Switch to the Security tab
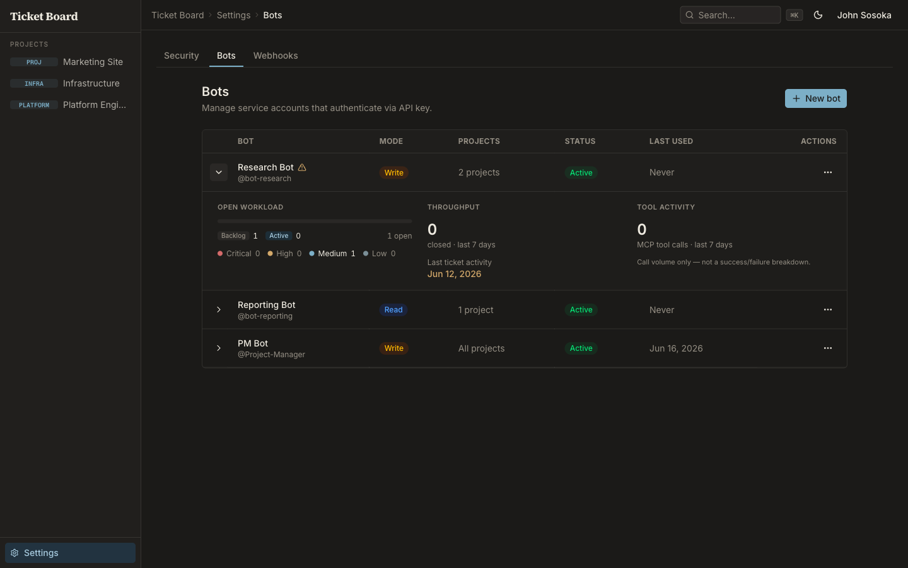Screen dimensions: 908x568 [182, 56]
